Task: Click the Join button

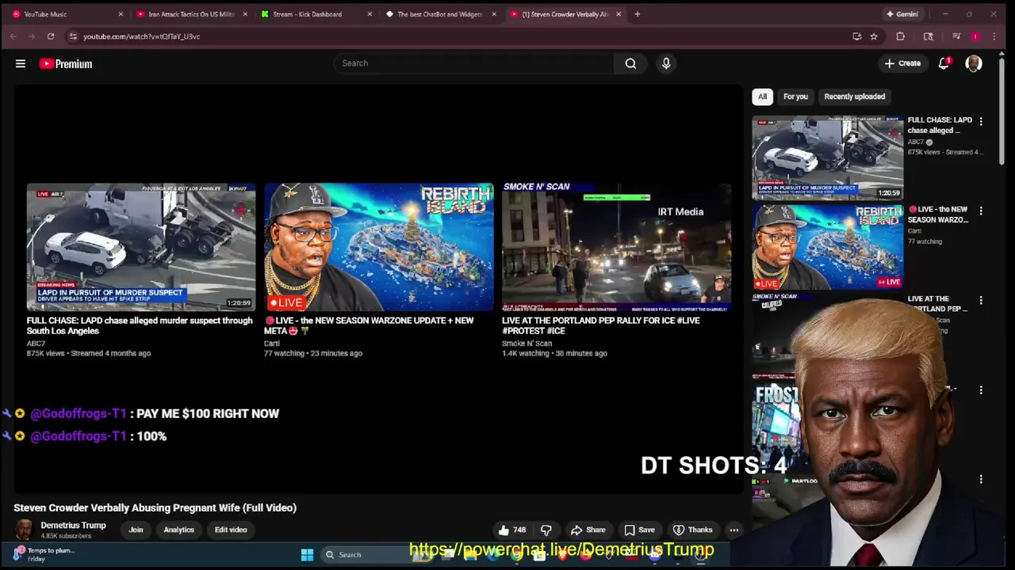Action: point(136,530)
